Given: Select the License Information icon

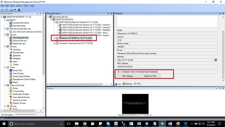Looking at the screenshot, I should coord(11,23).
